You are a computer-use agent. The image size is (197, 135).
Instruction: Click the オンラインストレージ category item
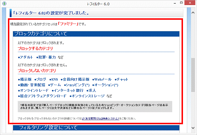pos(87,96)
